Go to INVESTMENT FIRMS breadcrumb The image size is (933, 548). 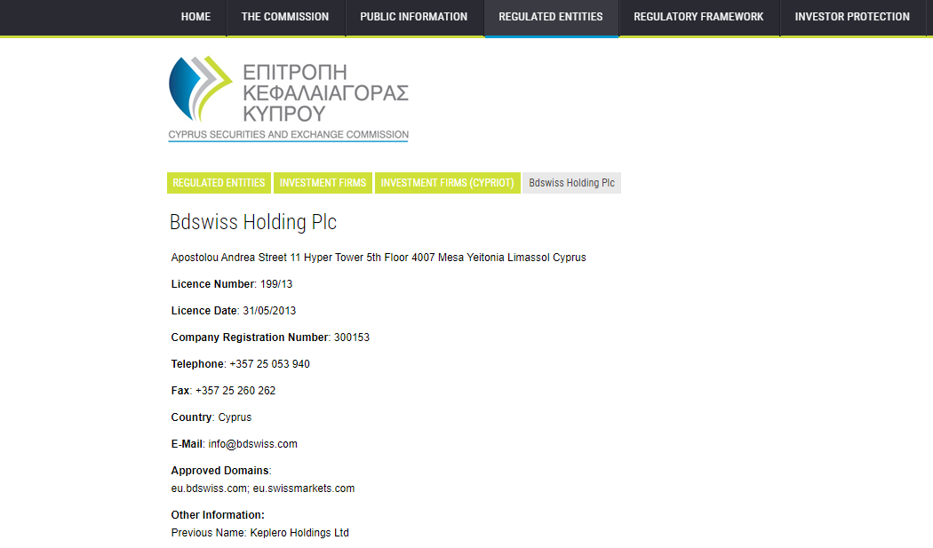pyautogui.click(x=323, y=183)
